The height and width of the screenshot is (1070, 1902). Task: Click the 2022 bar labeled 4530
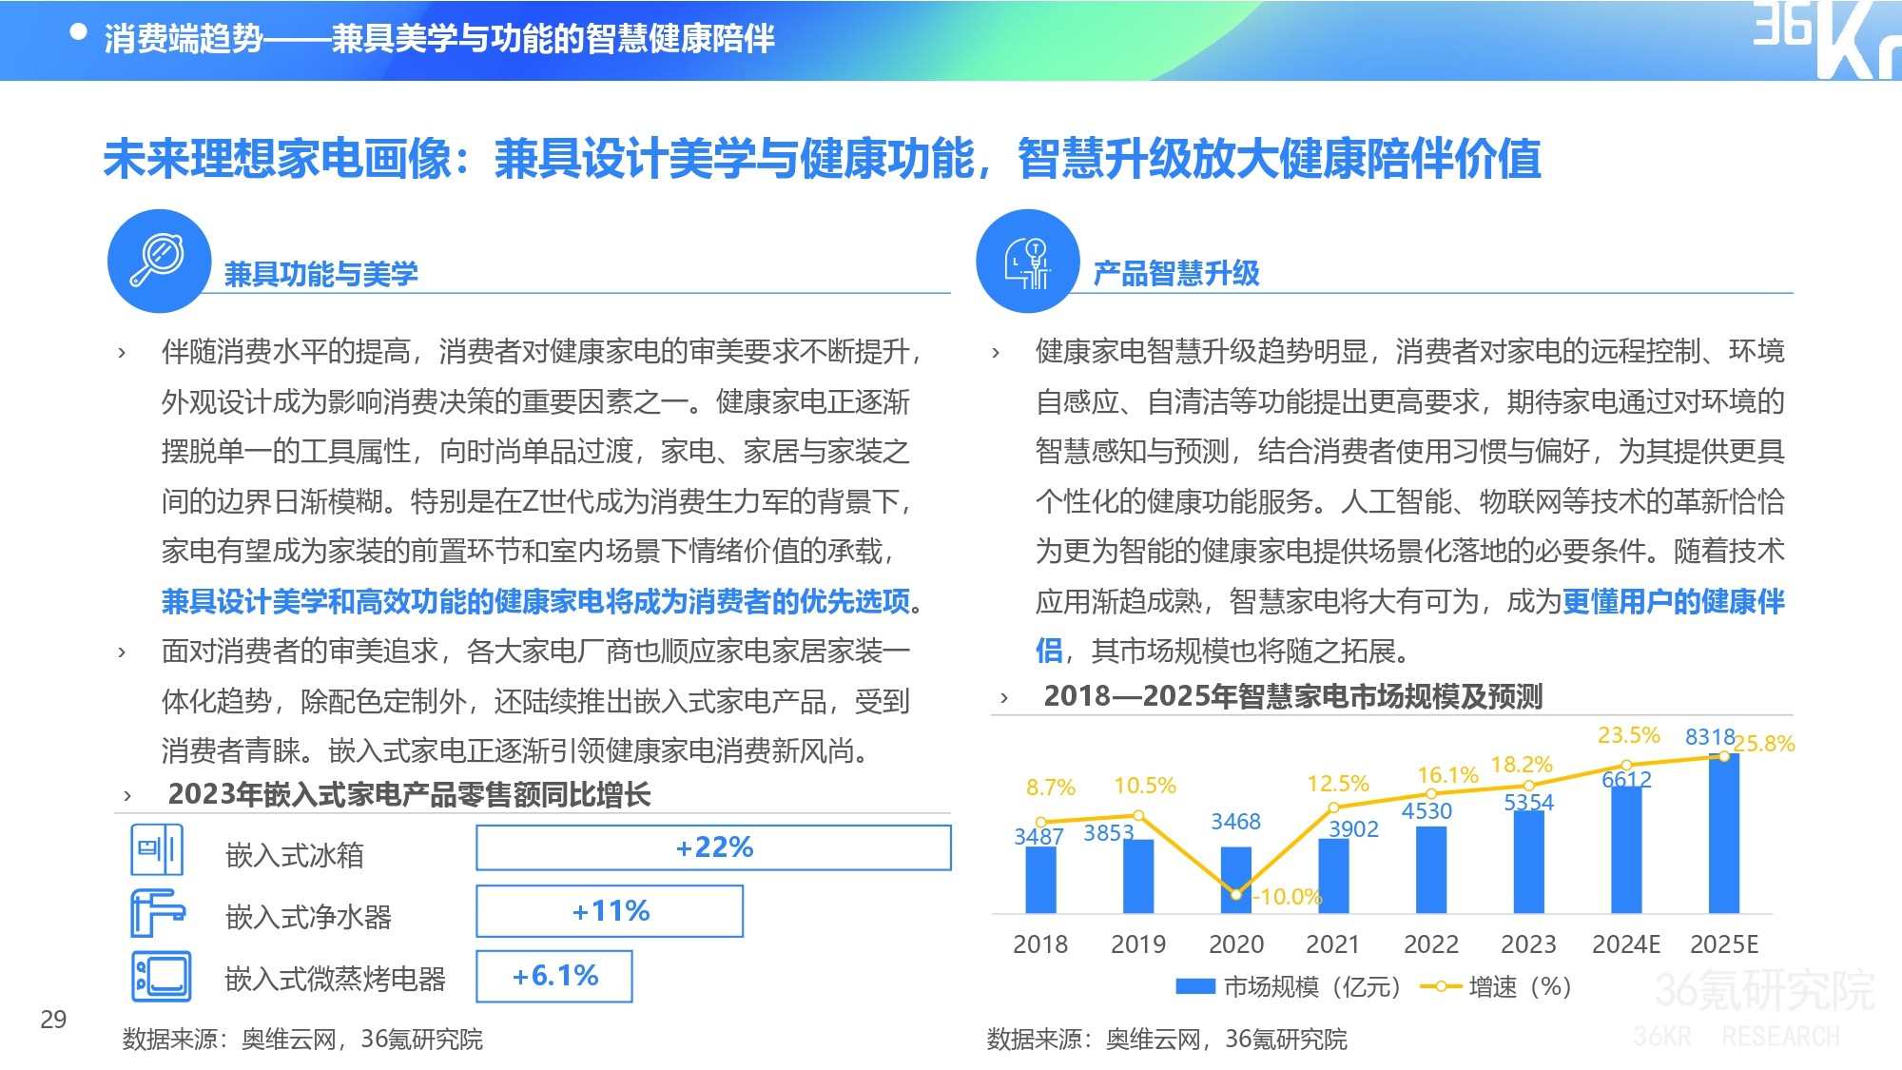1431,869
